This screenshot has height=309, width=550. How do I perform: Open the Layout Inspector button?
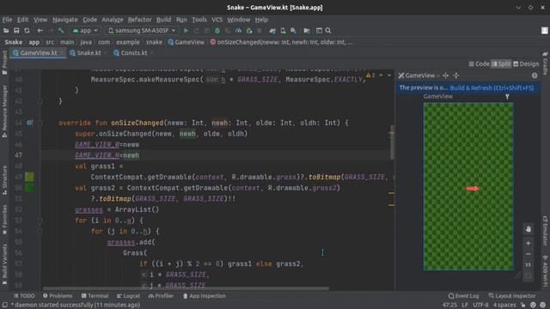(512, 296)
